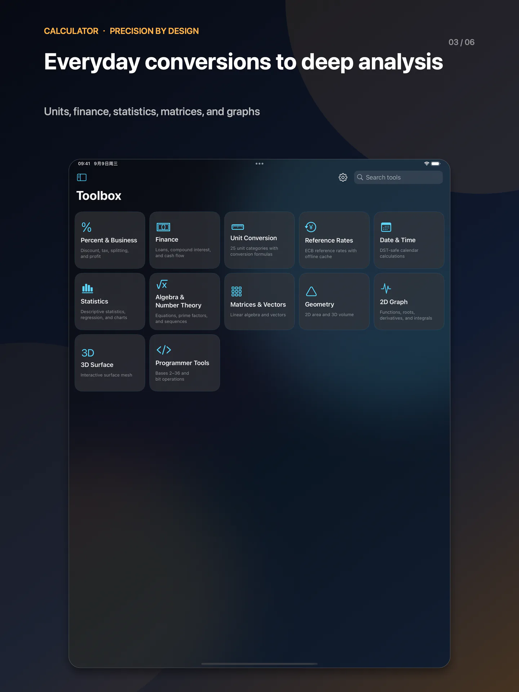Click 'Functions, roots, derivatives, and integrals'
This screenshot has width=519, height=692.
tap(406, 315)
